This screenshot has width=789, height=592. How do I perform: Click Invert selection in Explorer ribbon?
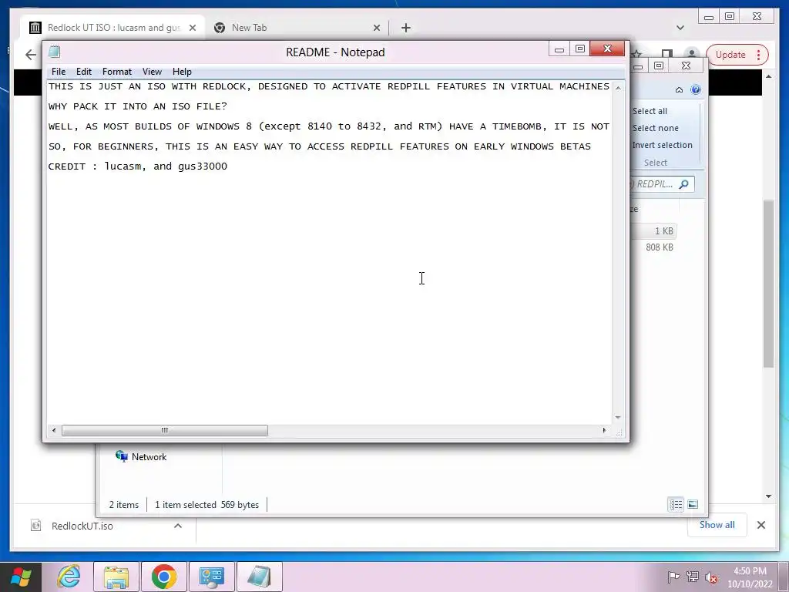tap(662, 145)
